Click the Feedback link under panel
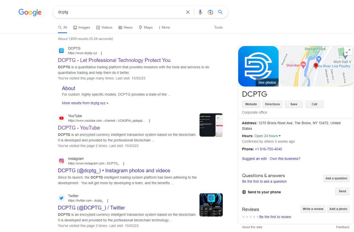This screenshot has height=232, width=354. coord(343,227)
